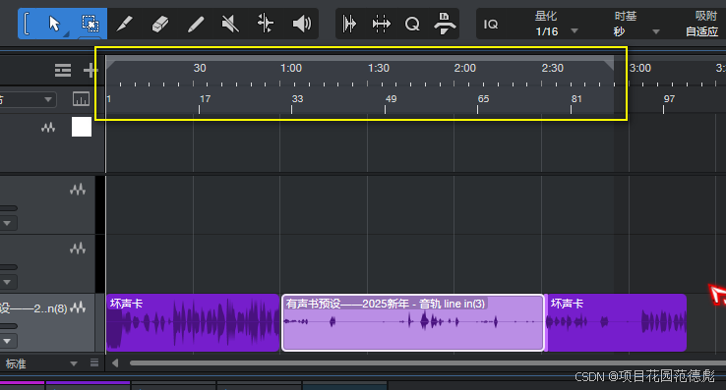The width and height of the screenshot is (726, 390).
Task: Click bar 65 on the bars ruler
Action: click(483, 99)
